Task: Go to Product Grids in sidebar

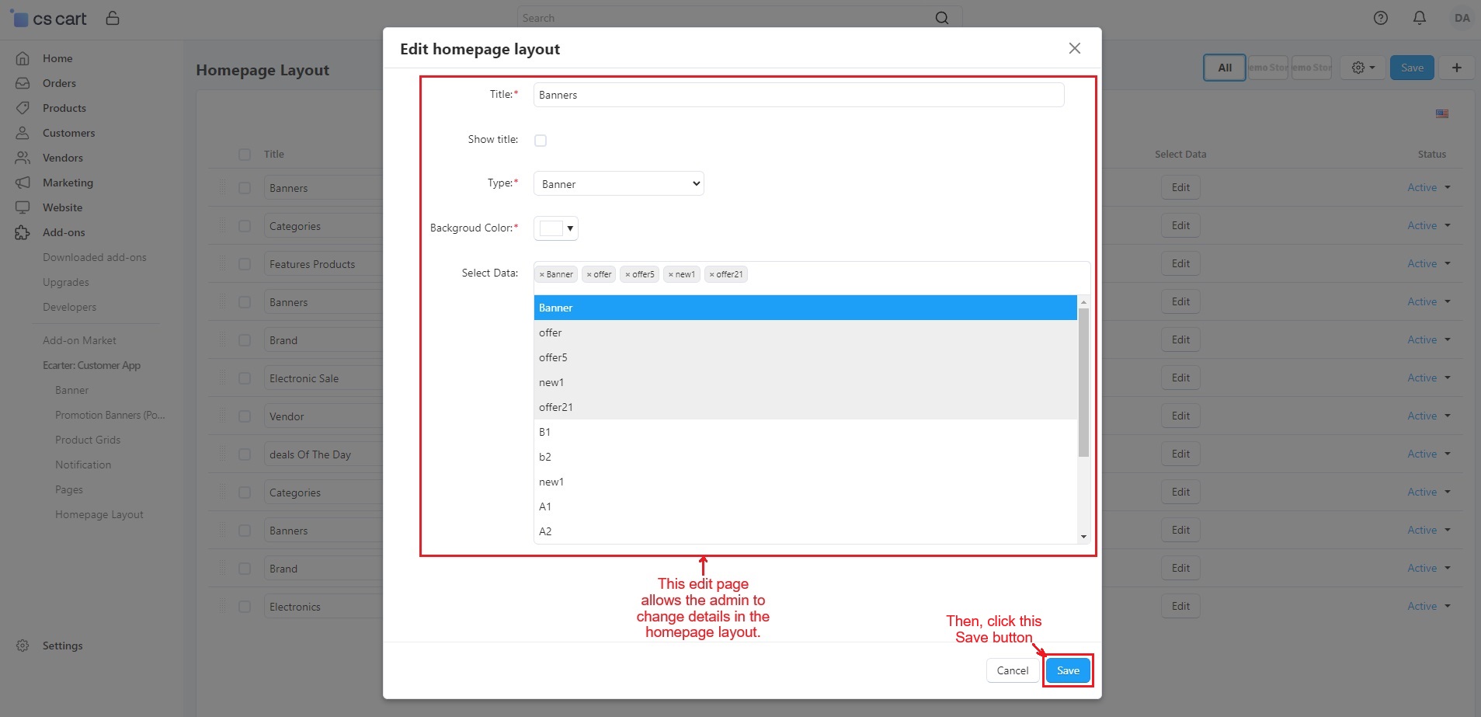Action: 88,440
